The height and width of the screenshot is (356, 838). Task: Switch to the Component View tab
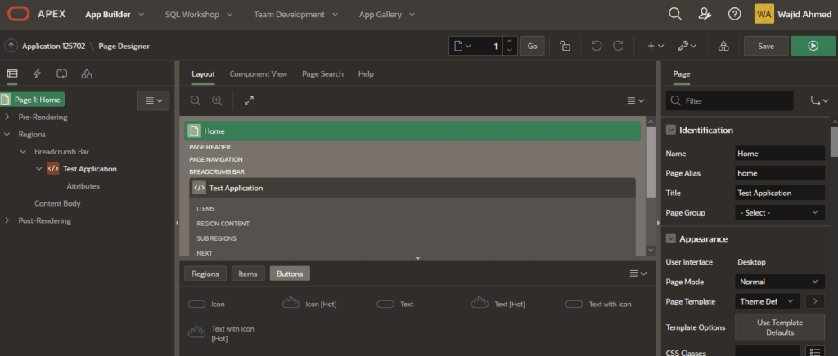coord(258,73)
